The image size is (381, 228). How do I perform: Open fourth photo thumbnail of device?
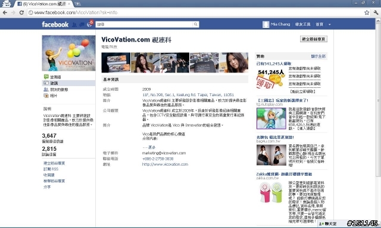pyautogui.click(x=204, y=62)
